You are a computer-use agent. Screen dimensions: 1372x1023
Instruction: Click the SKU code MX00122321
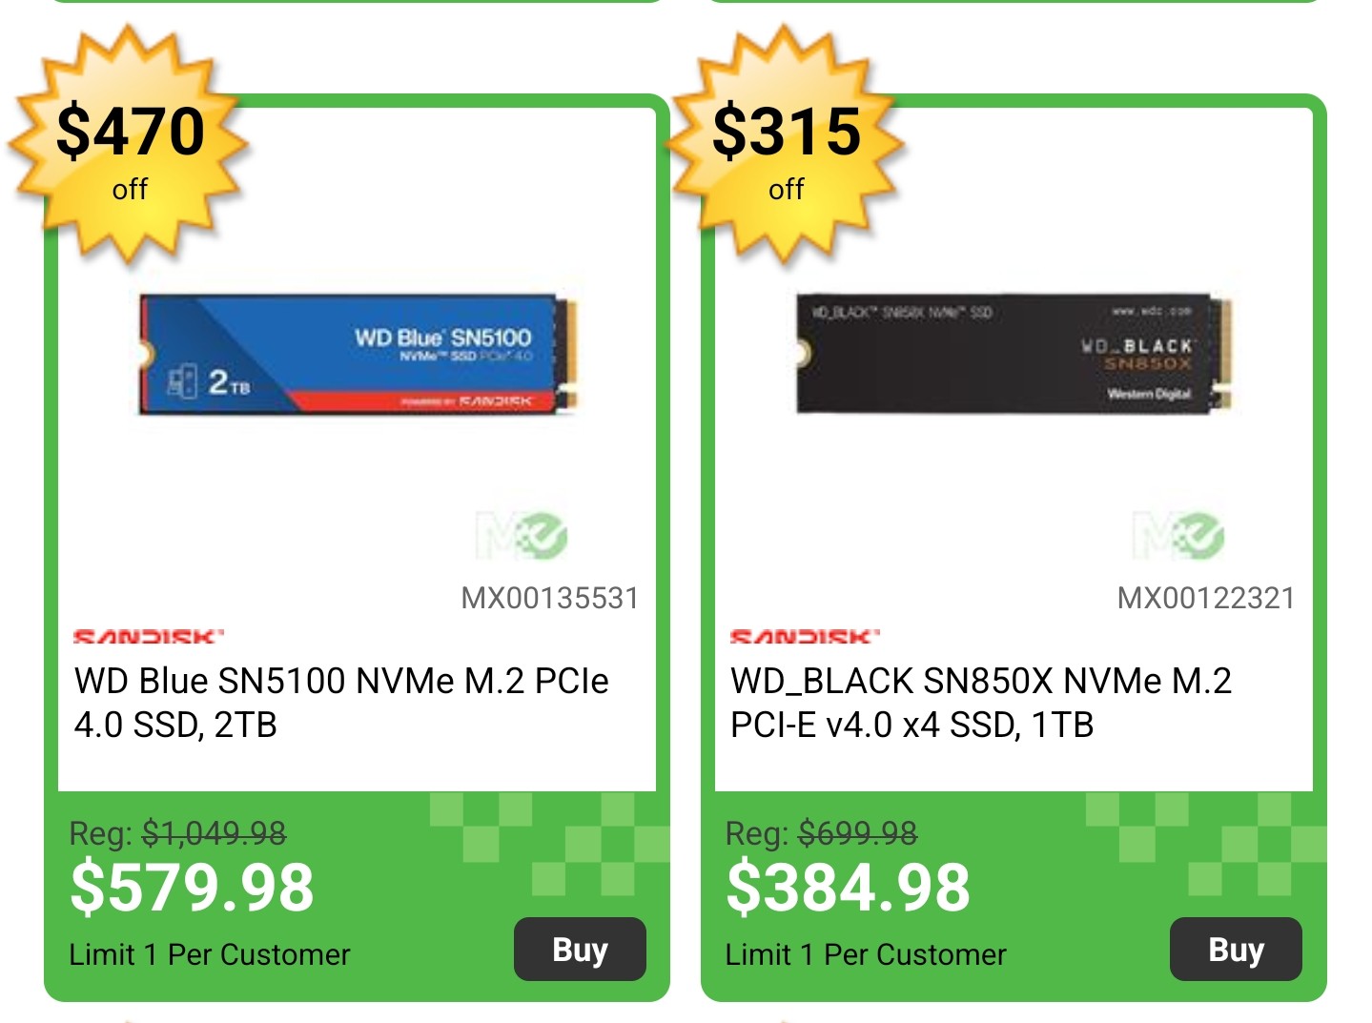coord(1205,598)
